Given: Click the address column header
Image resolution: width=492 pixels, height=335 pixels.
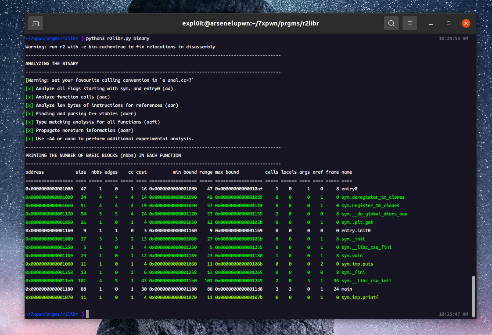Looking at the screenshot, I should tap(35, 172).
